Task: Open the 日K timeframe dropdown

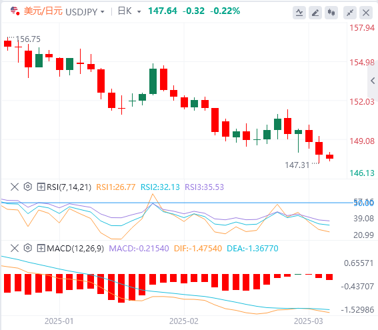Action: (139, 11)
